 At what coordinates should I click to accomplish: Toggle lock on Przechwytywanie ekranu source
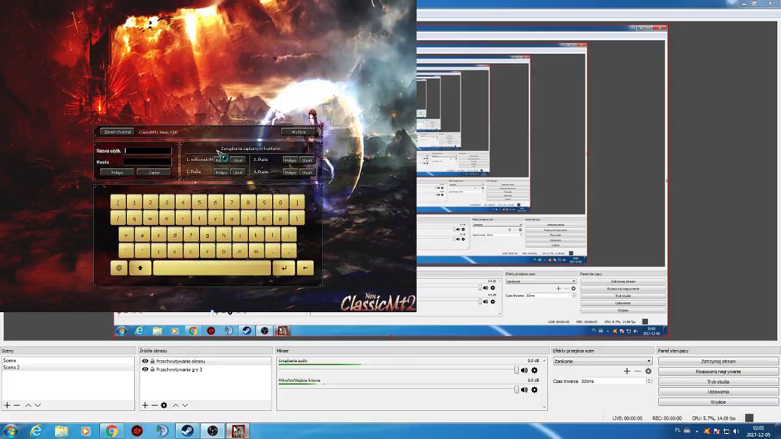pos(153,361)
